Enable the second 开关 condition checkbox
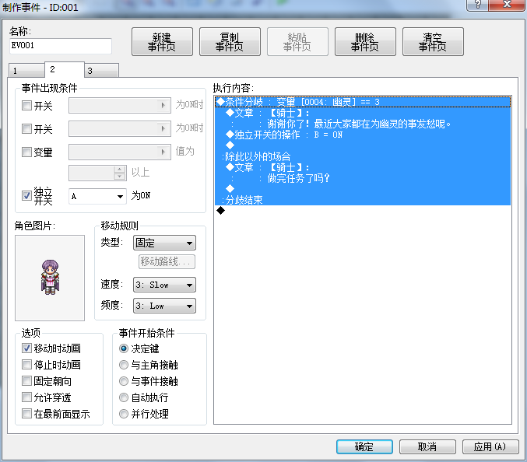Screen dimensions: 527x462 coord(27,128)
